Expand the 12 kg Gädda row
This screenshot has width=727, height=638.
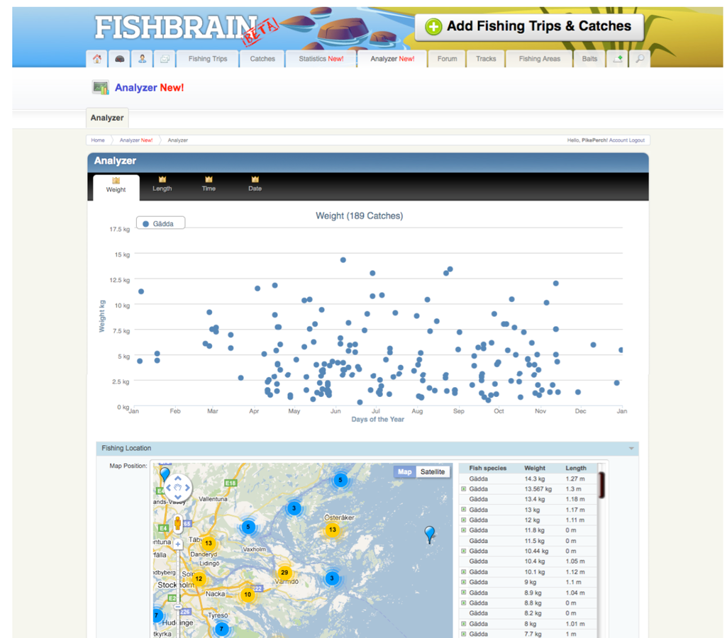(x=464, y=520)
